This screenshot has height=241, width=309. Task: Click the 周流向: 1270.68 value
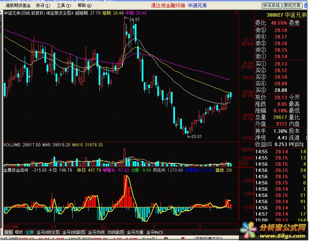(168, 170)
